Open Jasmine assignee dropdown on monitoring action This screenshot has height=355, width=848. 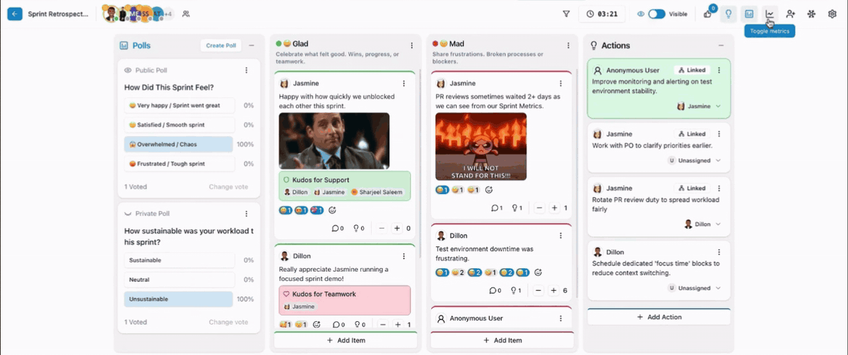coord(699,106)
